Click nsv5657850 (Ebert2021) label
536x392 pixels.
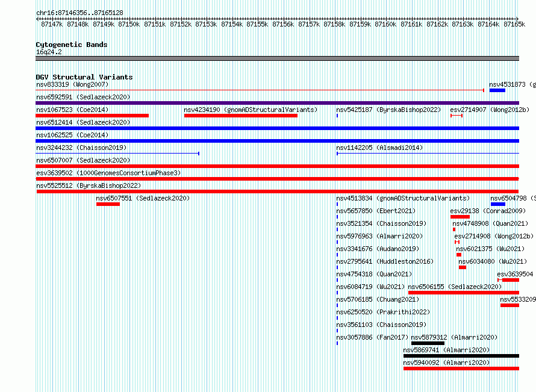point(376,211)
